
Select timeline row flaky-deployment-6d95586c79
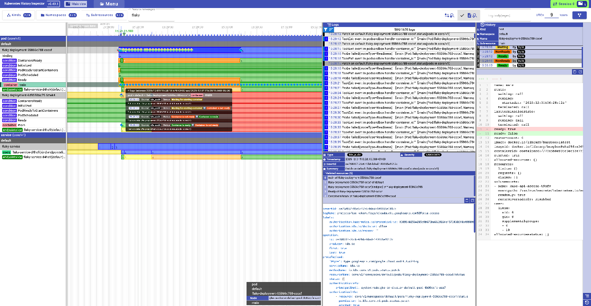tap(33, 95)
